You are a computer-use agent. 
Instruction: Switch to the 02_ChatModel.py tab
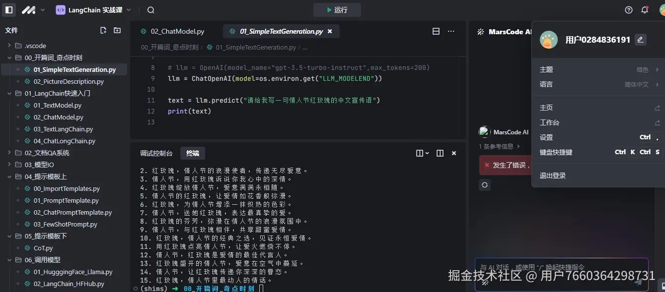coord(177,31)
